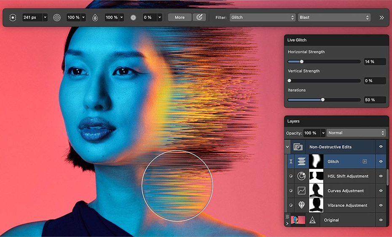Viewport: 392px width, 237px height.
Task: Click the Curves Adjustment graph icon
Action: pos(301,191)
